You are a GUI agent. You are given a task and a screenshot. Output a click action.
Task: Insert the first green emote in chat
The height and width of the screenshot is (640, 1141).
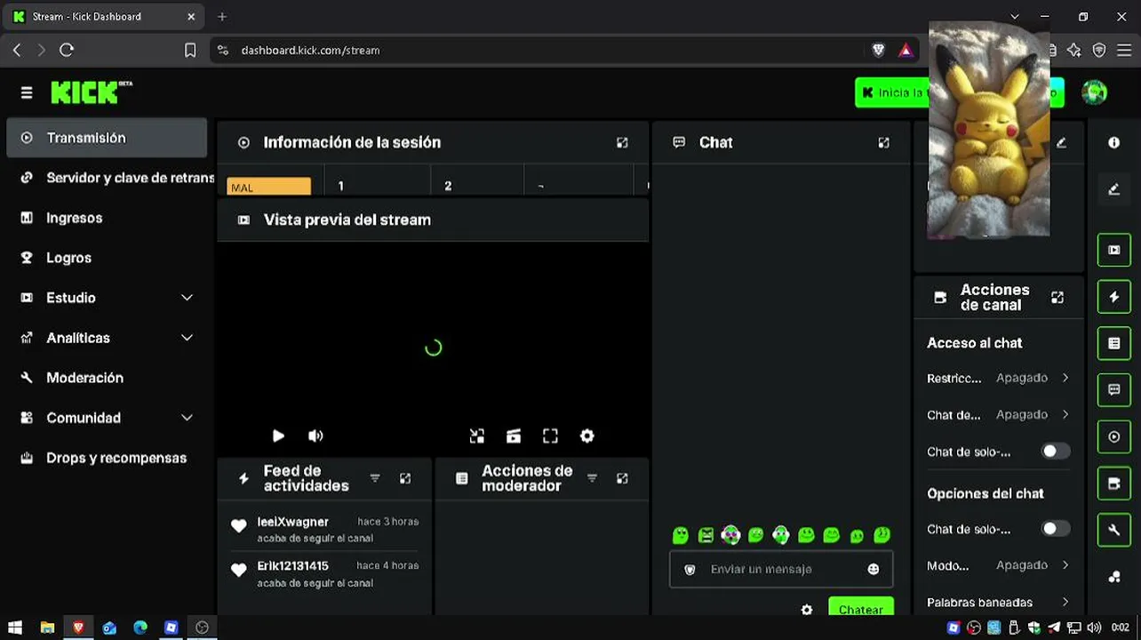pyautogui.click(x=681, y=535)
